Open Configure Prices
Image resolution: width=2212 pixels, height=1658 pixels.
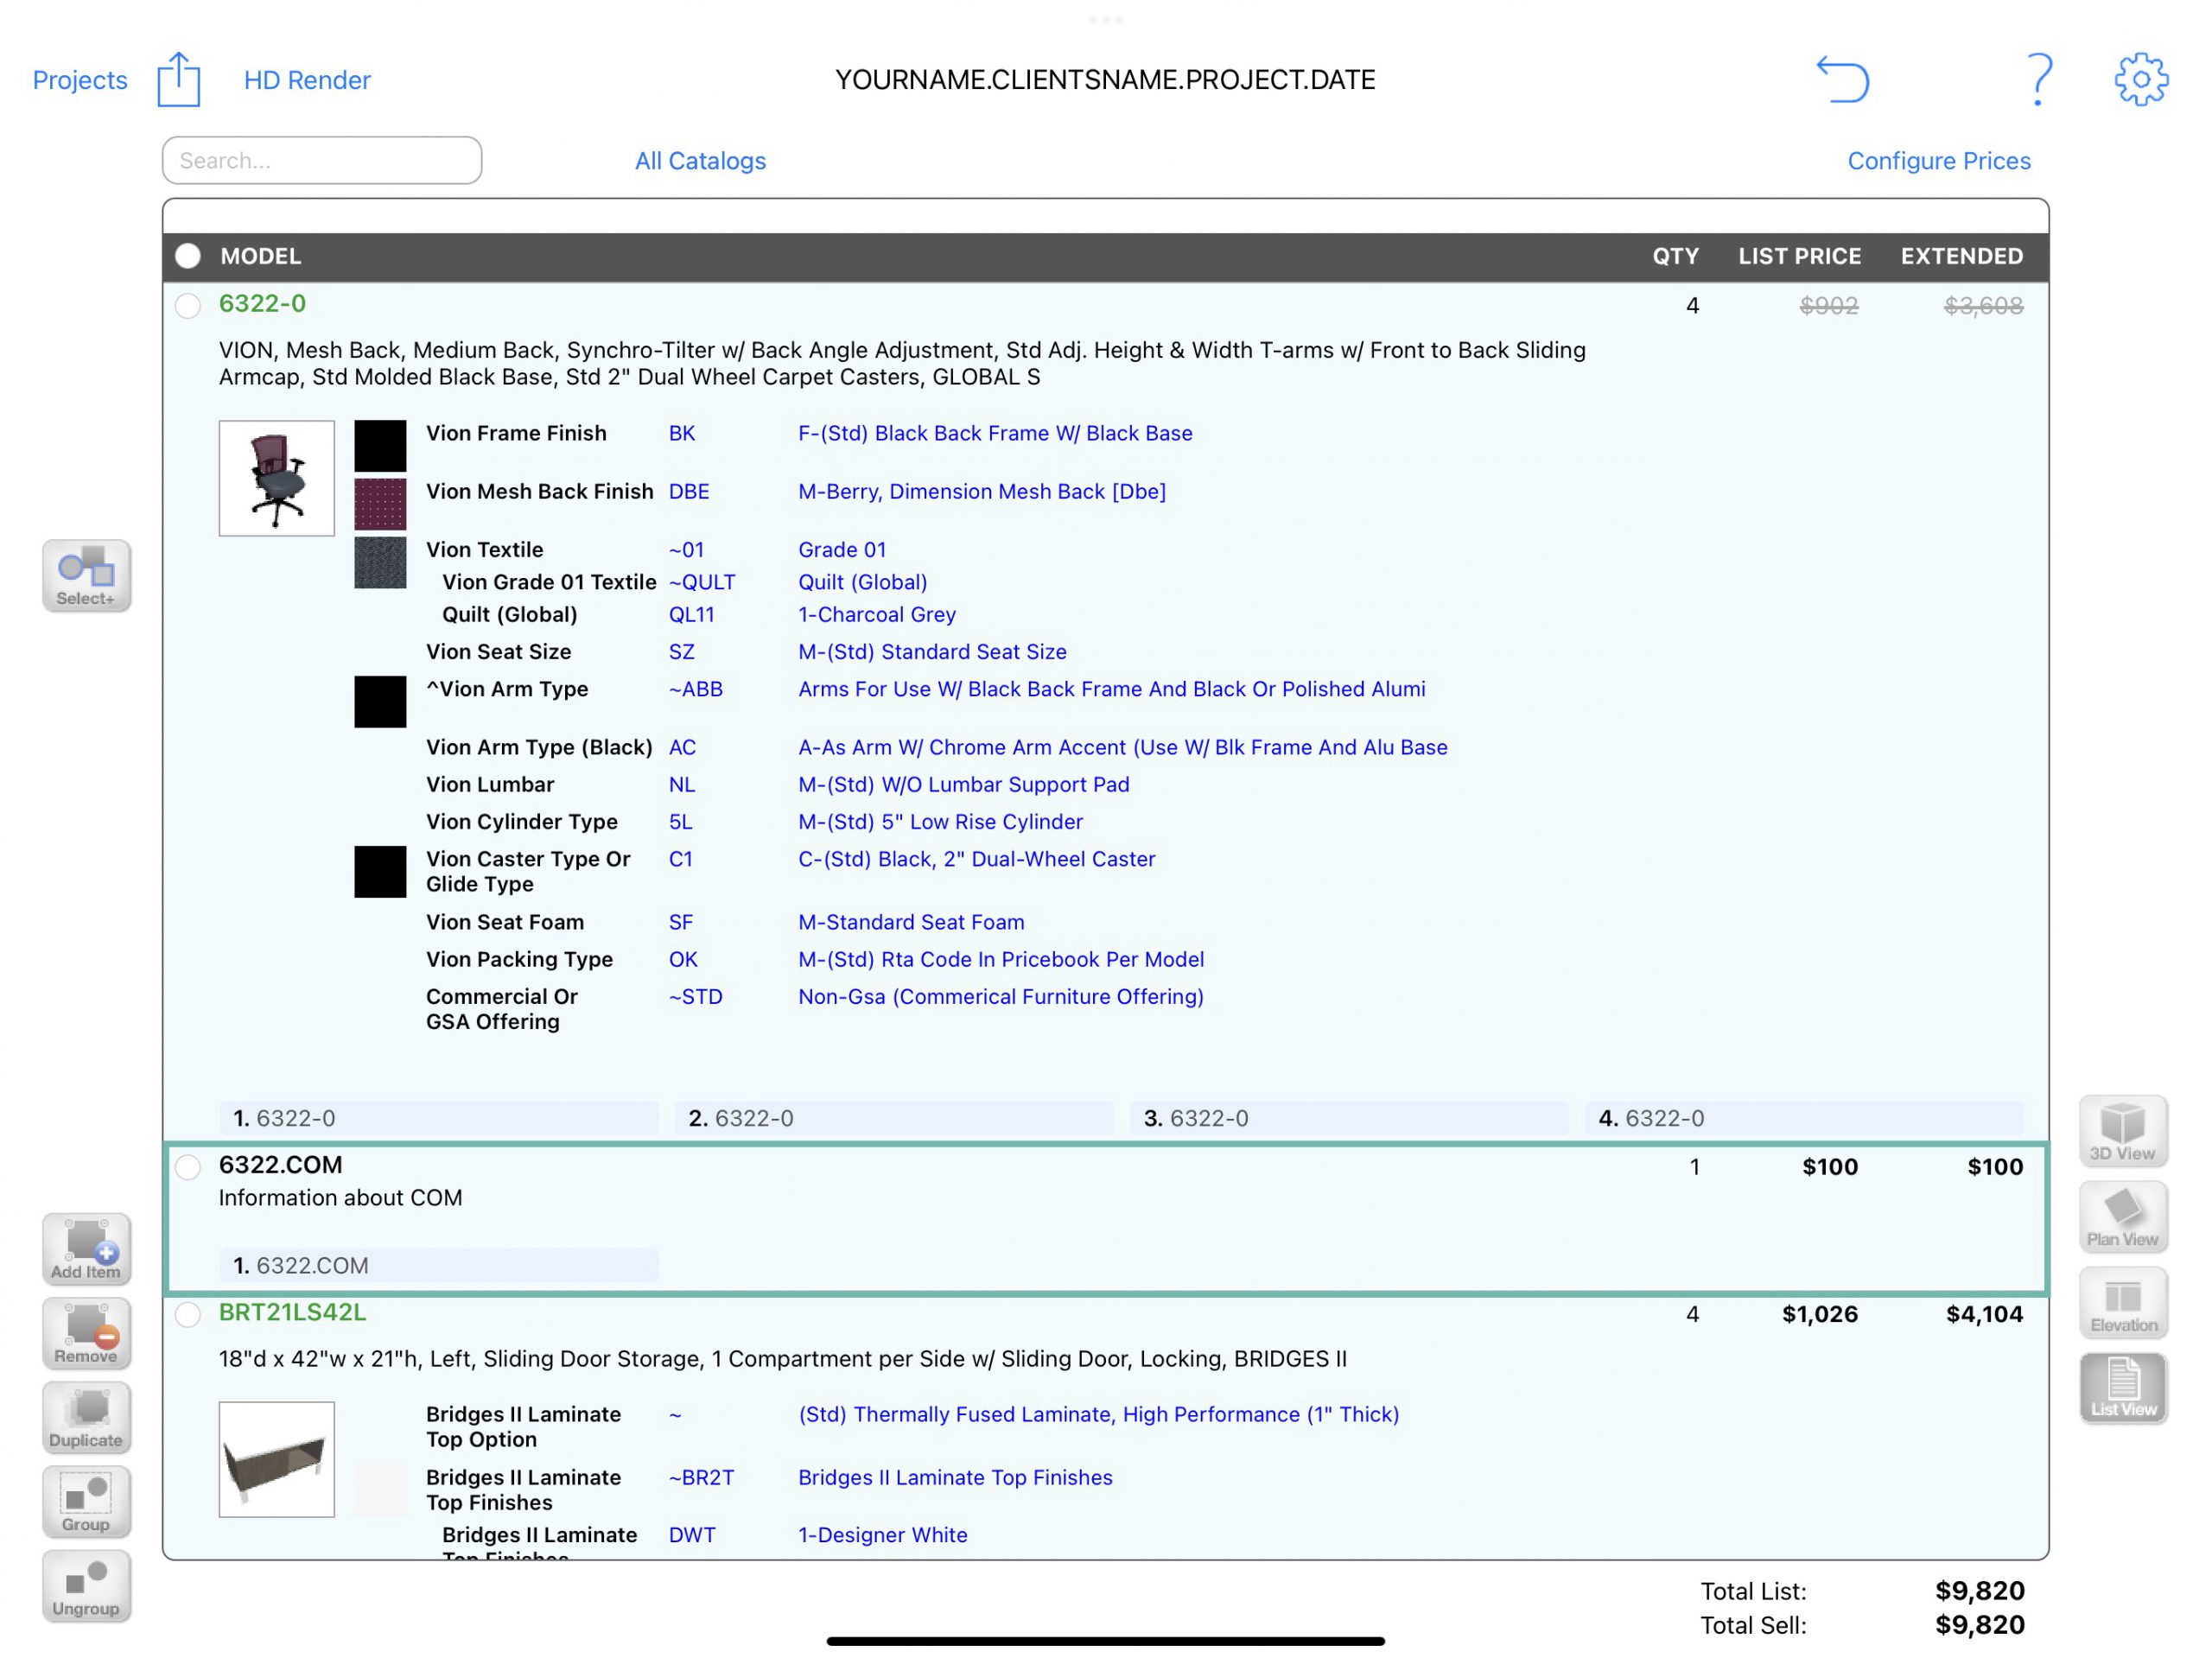(x=1938, y=161)
